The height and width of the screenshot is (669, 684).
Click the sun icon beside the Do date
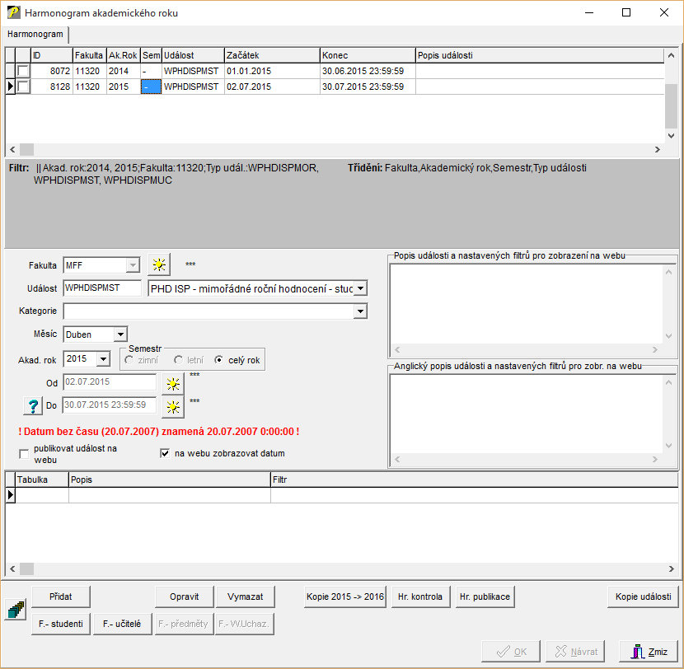(172, 405)
